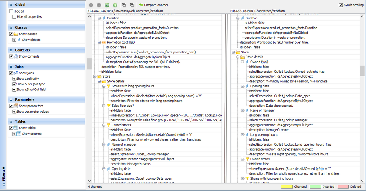Viewport: 366px width, 191px height.
Task: Click Duration object icon in left pane
Action: point(104,18)
